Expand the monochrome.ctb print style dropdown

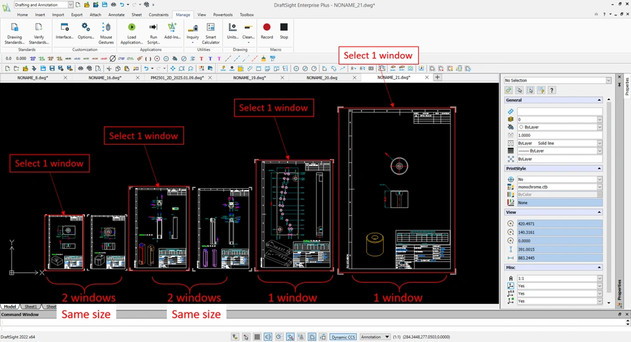tap(599, 187)
